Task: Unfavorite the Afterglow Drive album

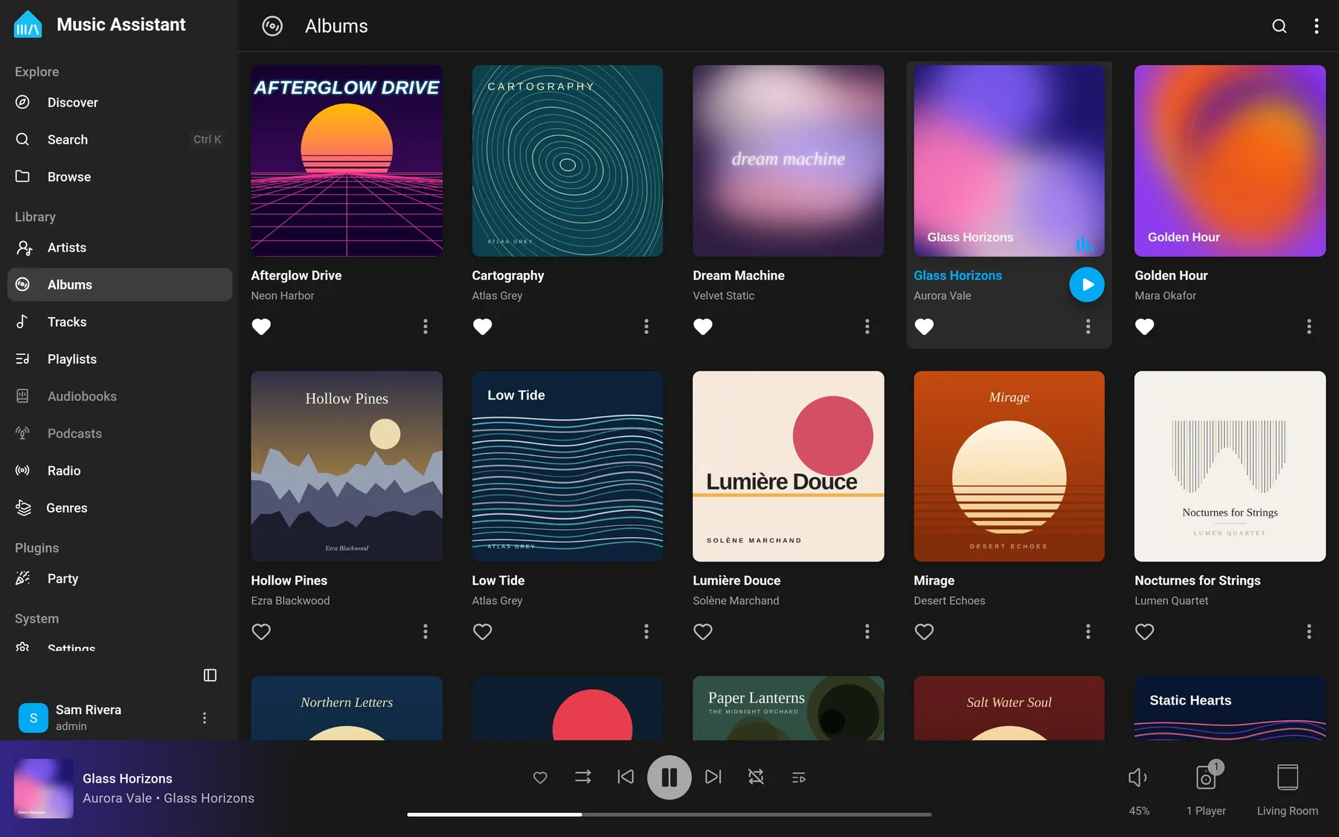Action: tap(261, 327)
